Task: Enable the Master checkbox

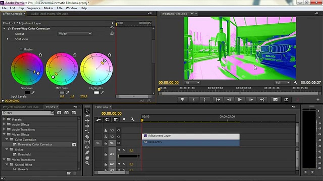Action: point(21,50)
